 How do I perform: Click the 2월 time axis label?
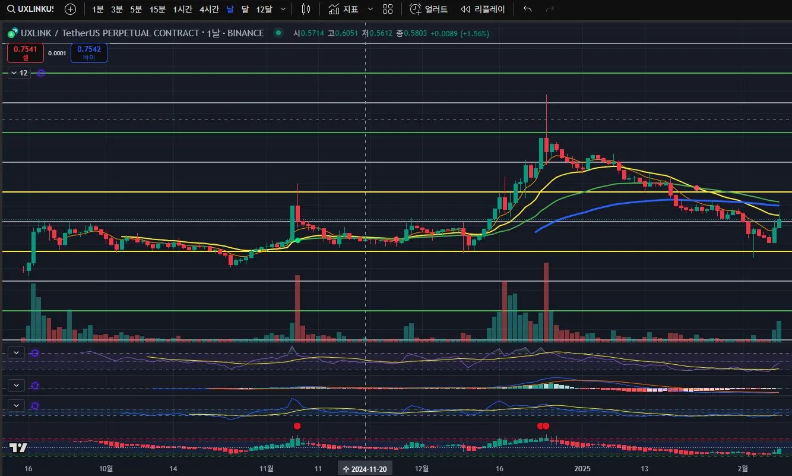pos(742,469)
